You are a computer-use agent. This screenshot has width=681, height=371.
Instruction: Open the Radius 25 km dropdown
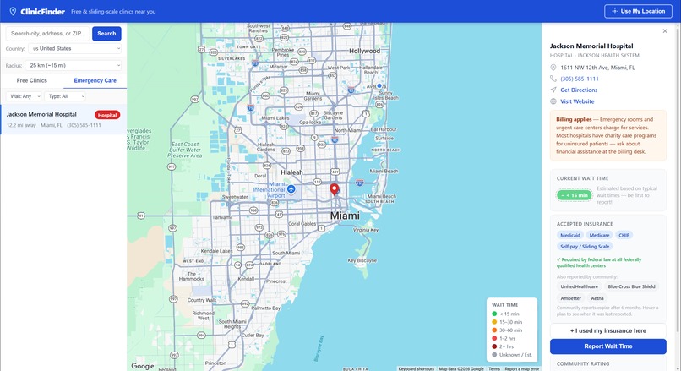(74, 66)
